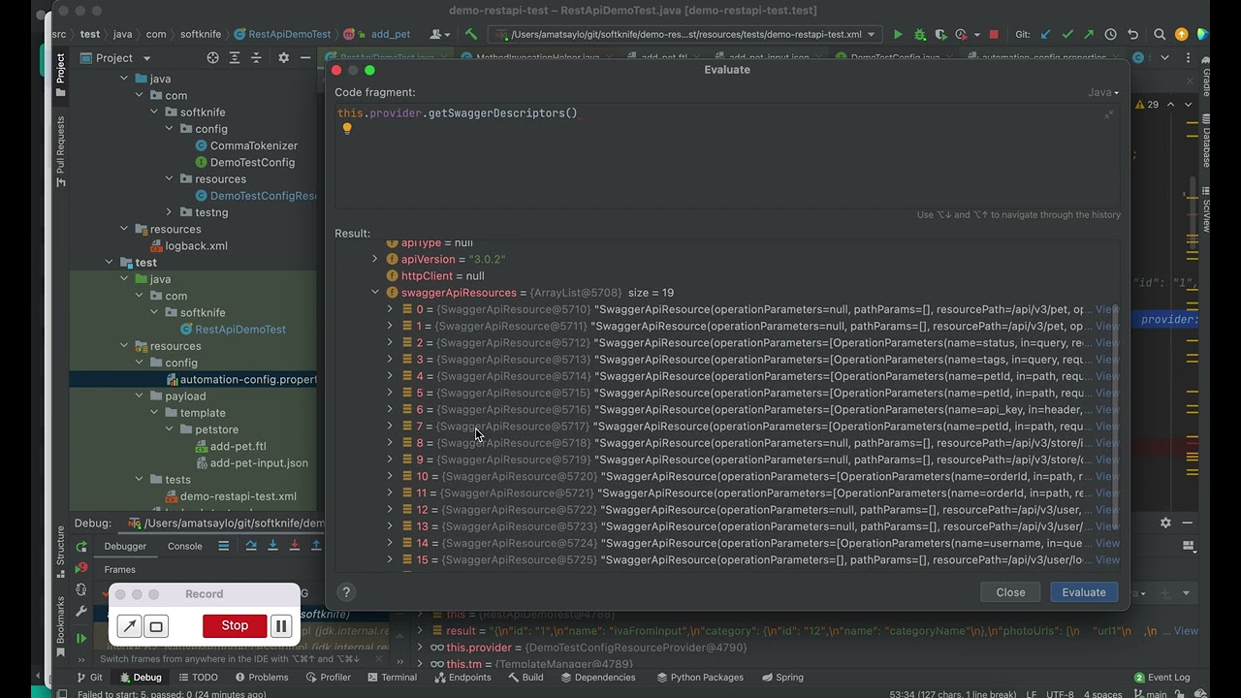Rollback changes with the undo arrow icon
Screen dimensions: 1241x698
tap(1132, 34)
